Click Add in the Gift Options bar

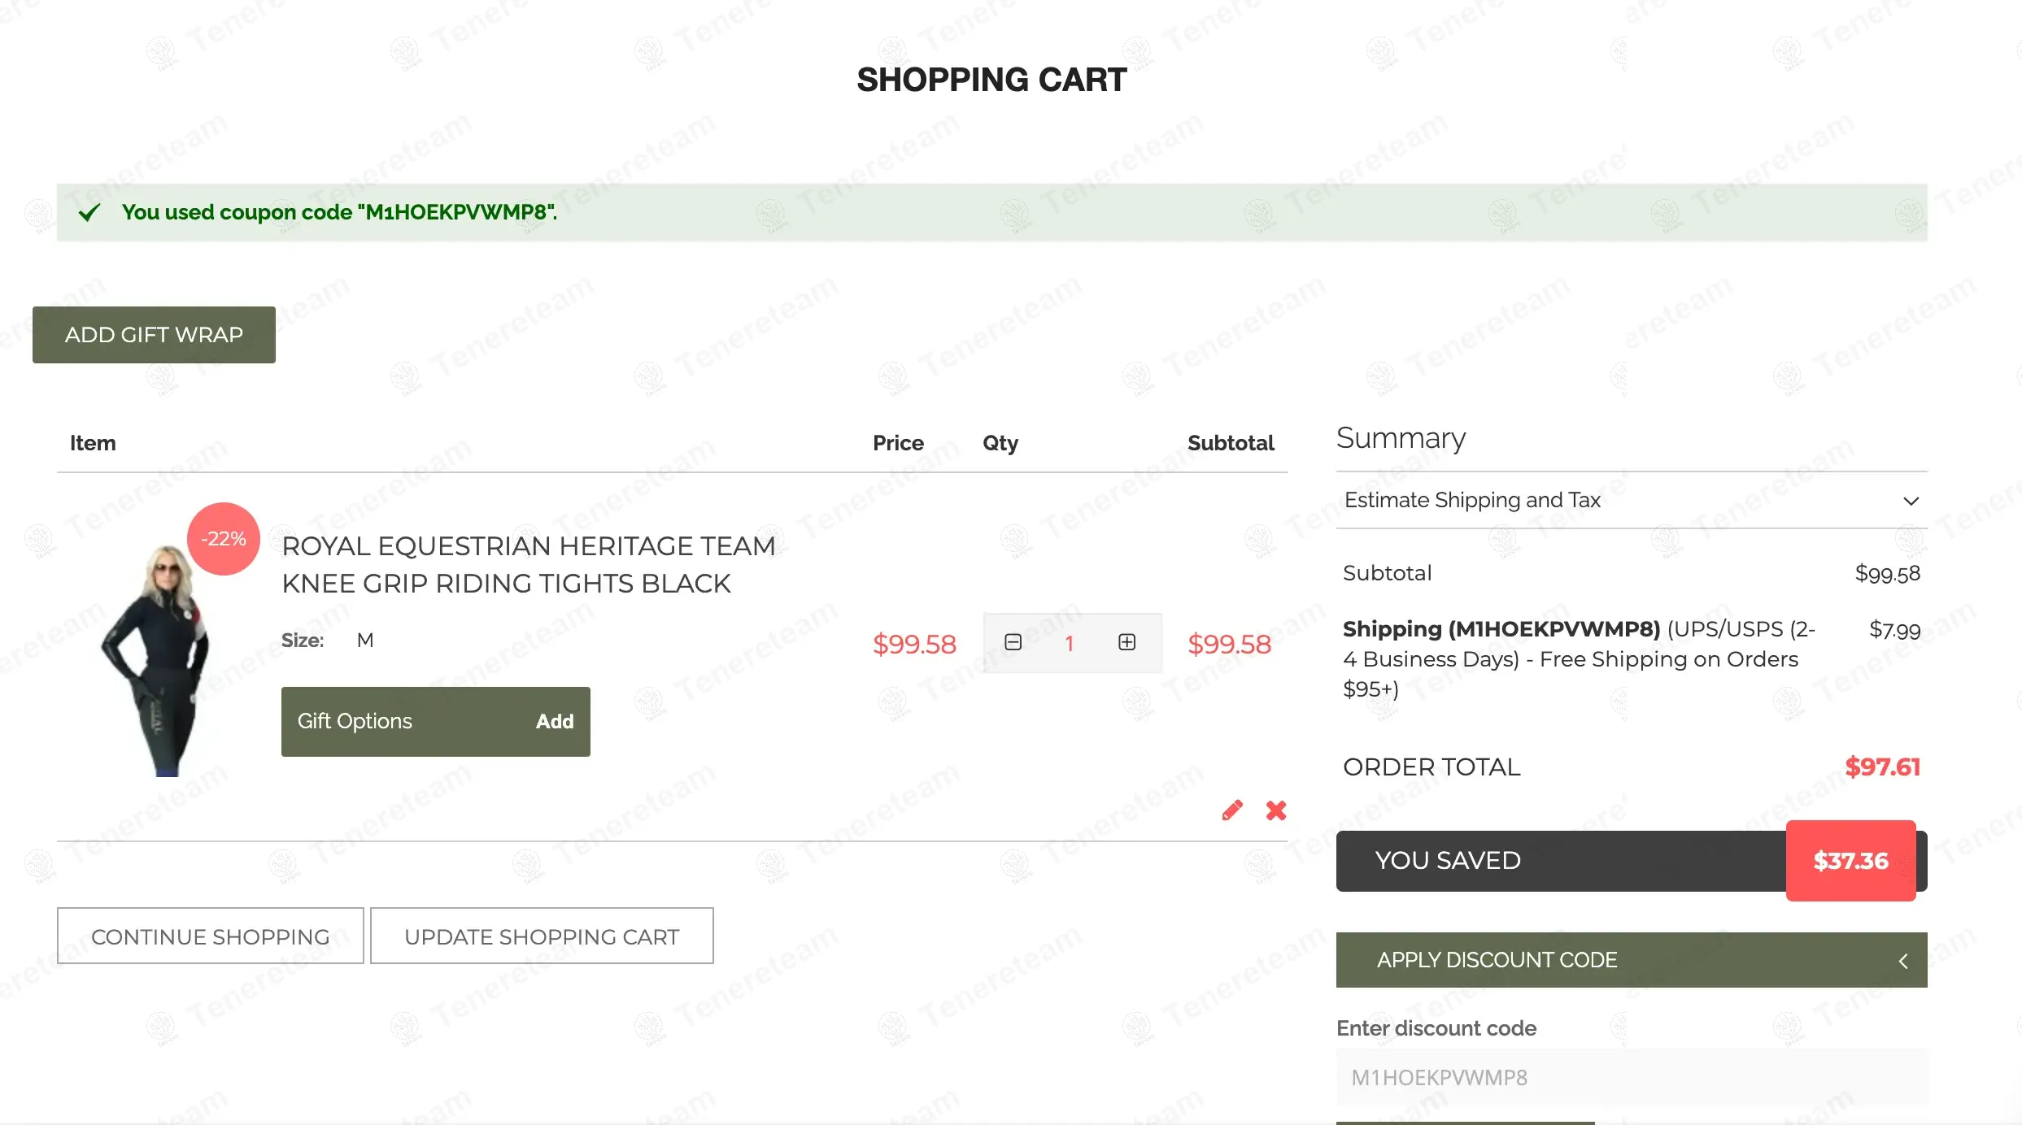click(x=555, y=721)
